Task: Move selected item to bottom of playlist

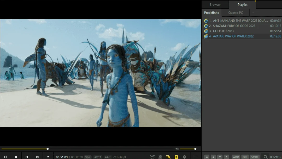Action: click(x=226, y=157)
